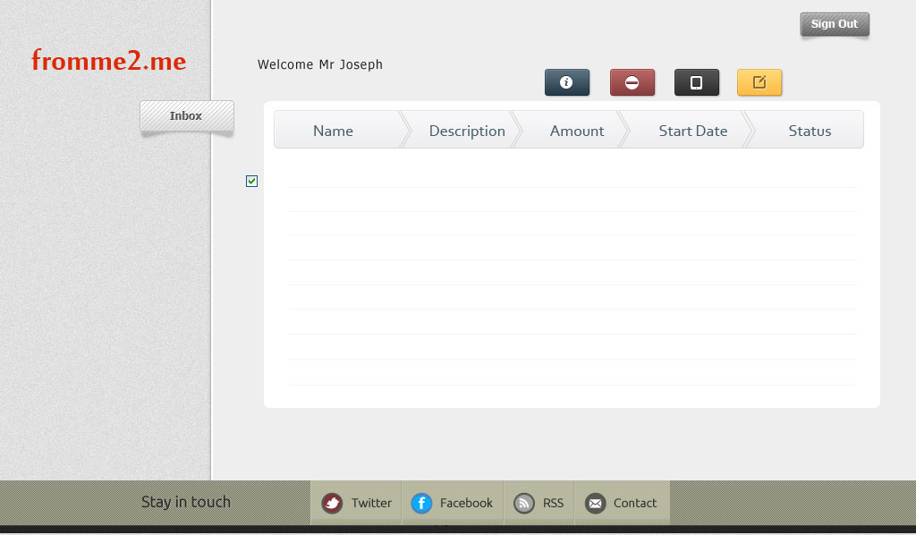The image size is (916, 535).
Task: Sort by the Name column header
Action: [x=333, y=131]
